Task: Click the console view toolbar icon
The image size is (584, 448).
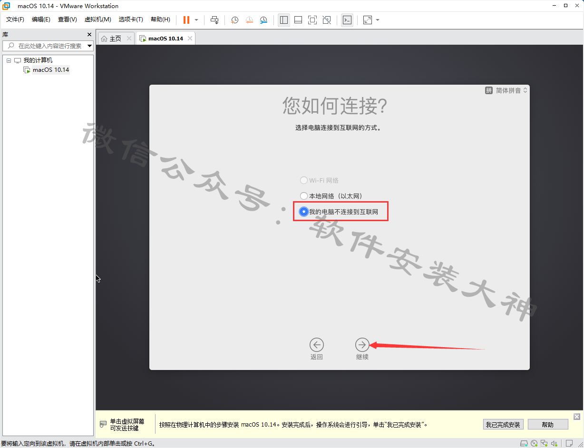Action: point(347,20)
